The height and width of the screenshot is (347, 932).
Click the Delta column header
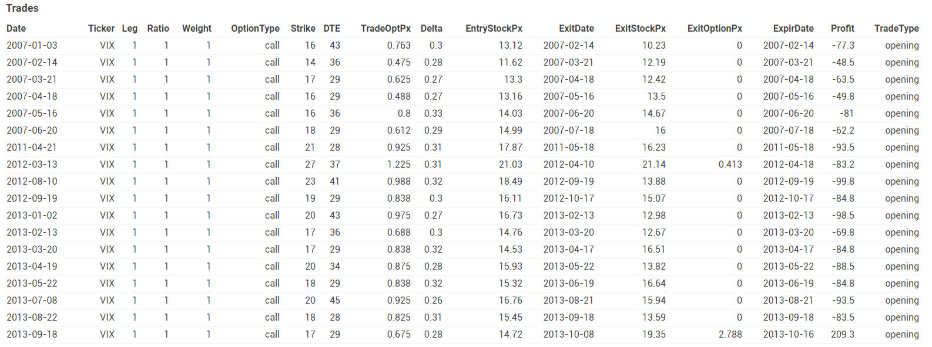pyautogui.click(x=431, y=28)
